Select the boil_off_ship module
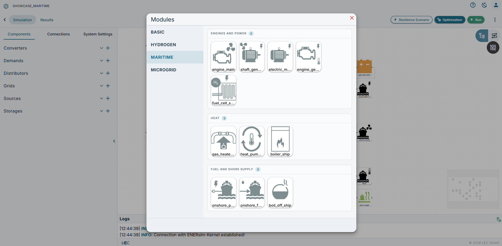 point(280,192)
